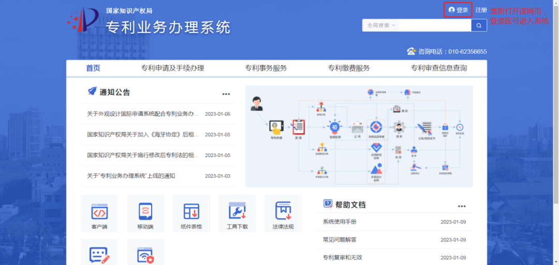This screenshot has height=265, width=559.
Task: Click the telephone icon beside 咨询电话
Action: coord(412,51)
